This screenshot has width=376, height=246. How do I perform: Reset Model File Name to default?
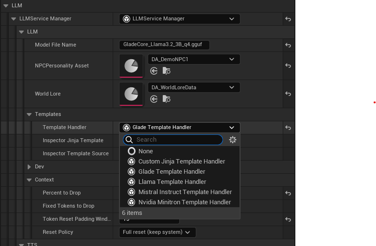click(x=288, y=45)
